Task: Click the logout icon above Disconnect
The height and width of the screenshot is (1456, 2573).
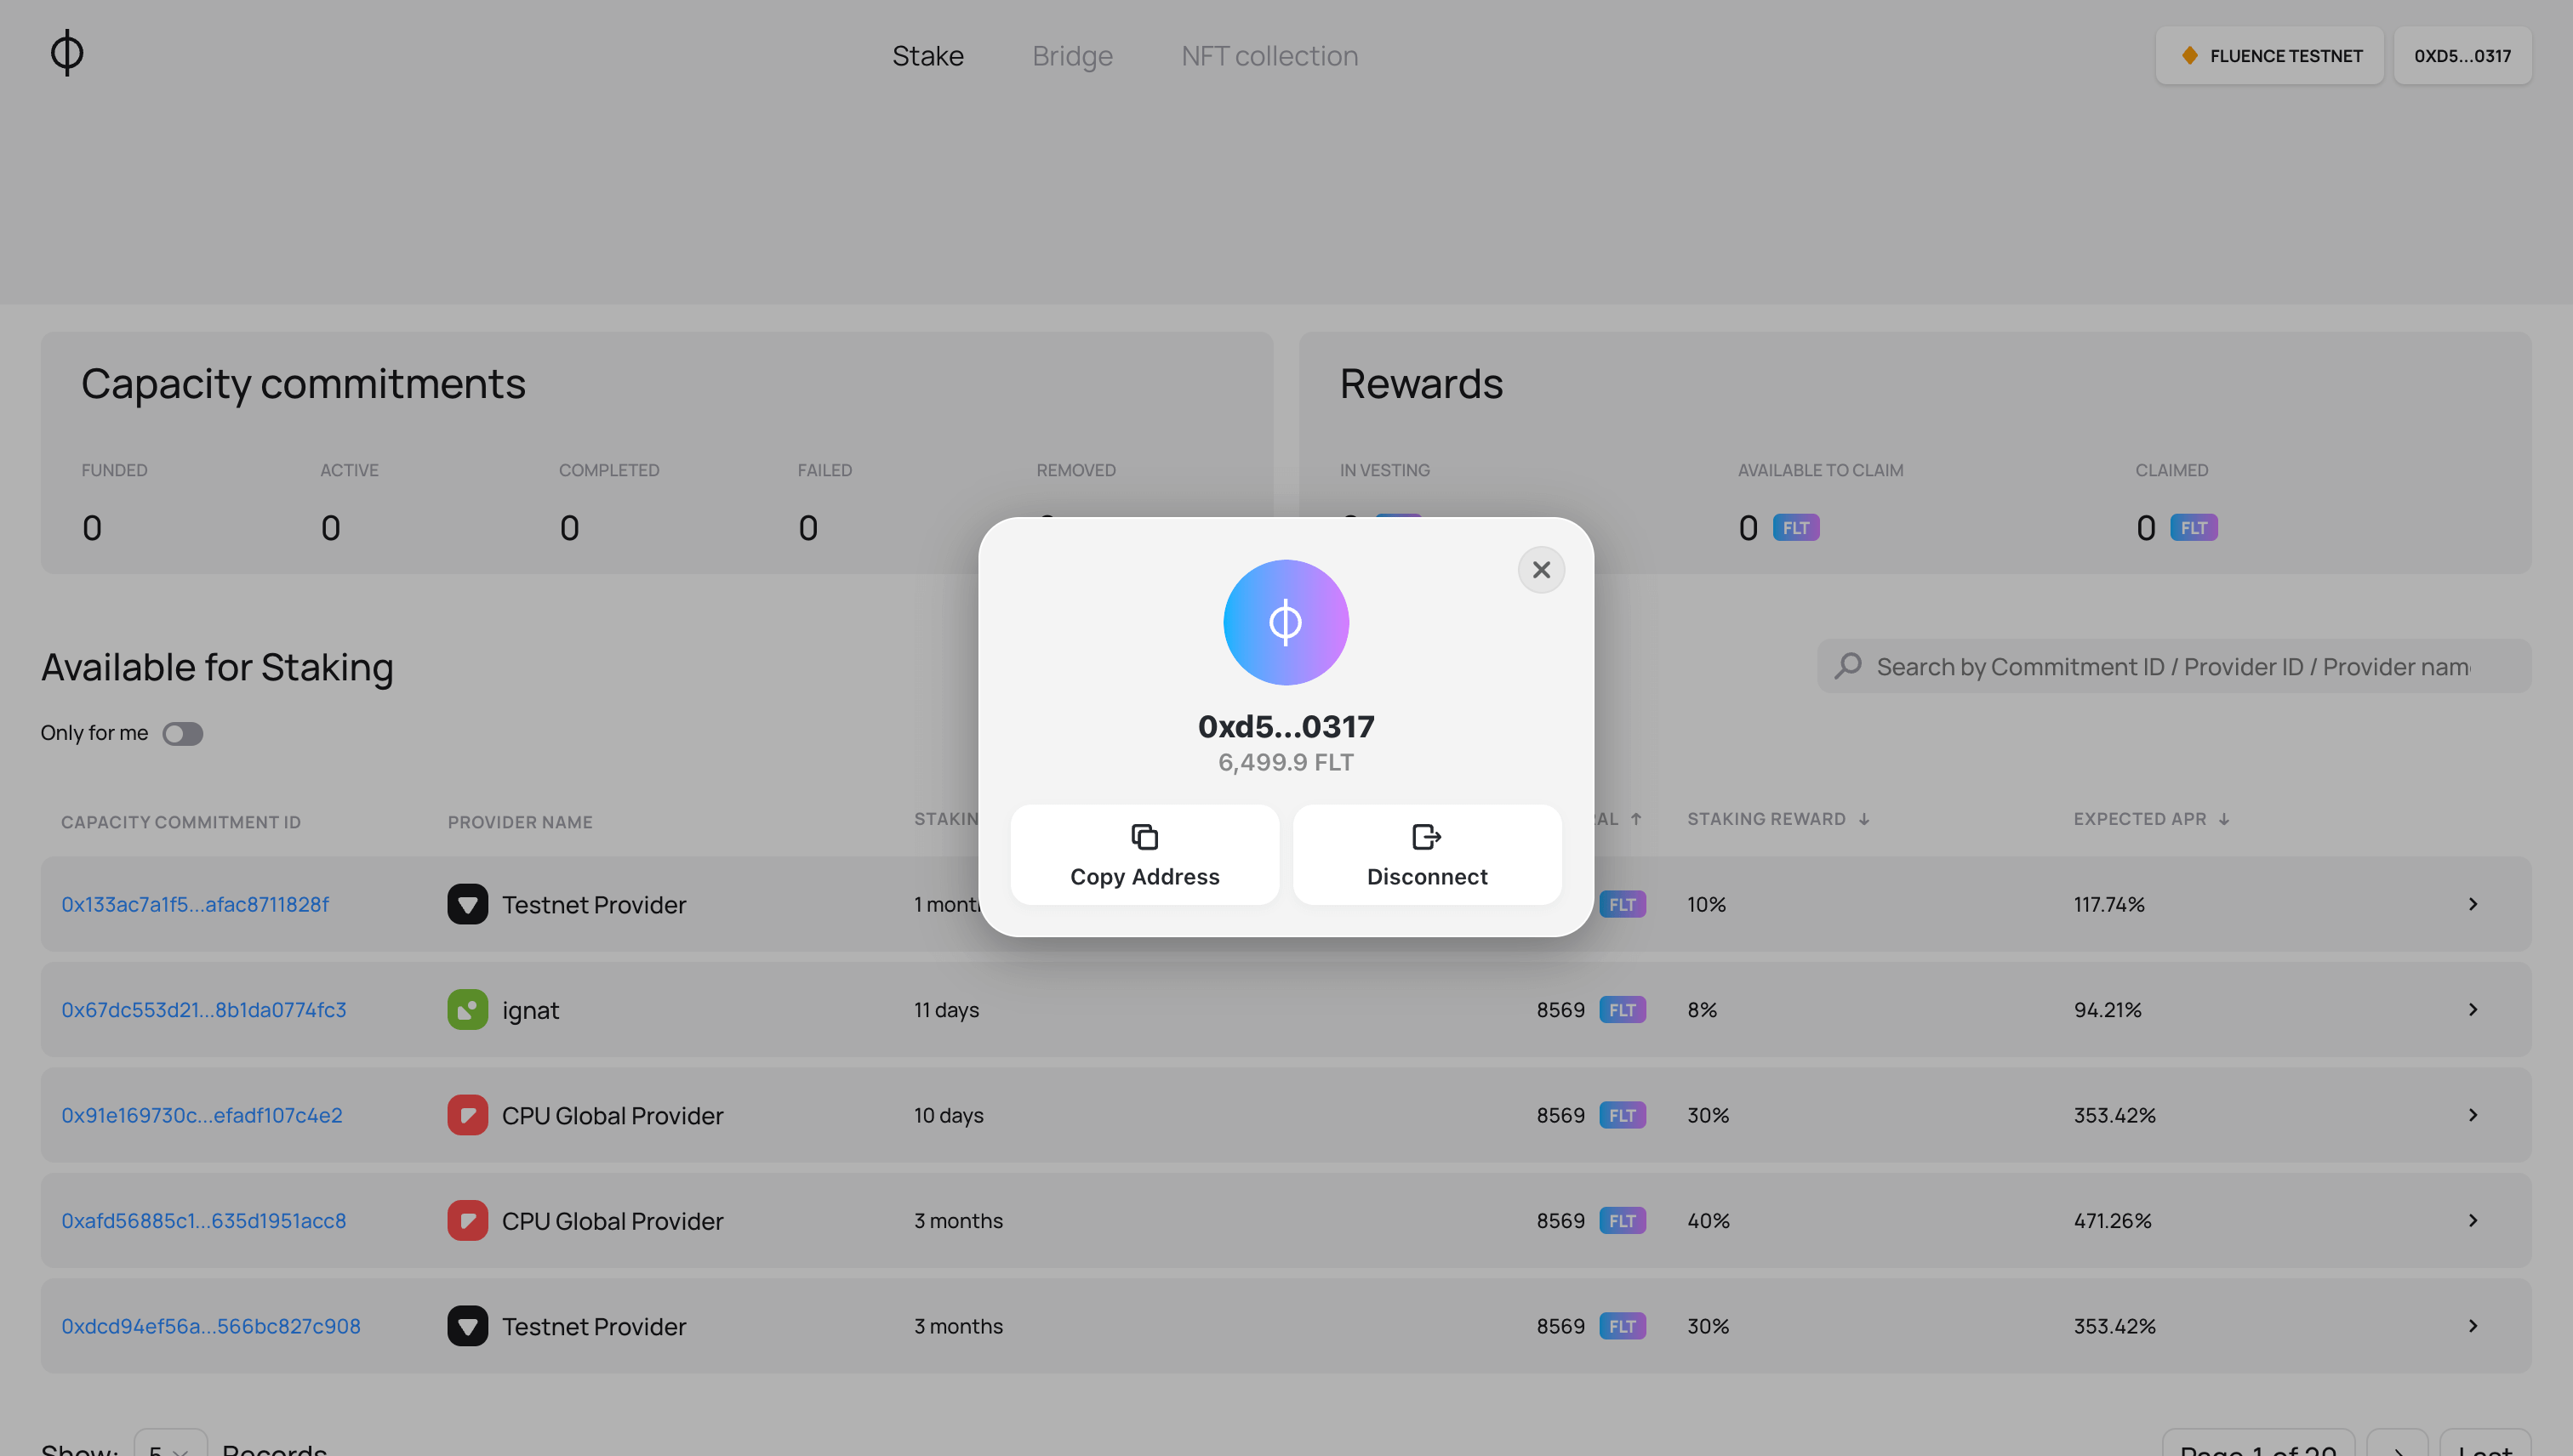Action: [x=1424, y=836]
